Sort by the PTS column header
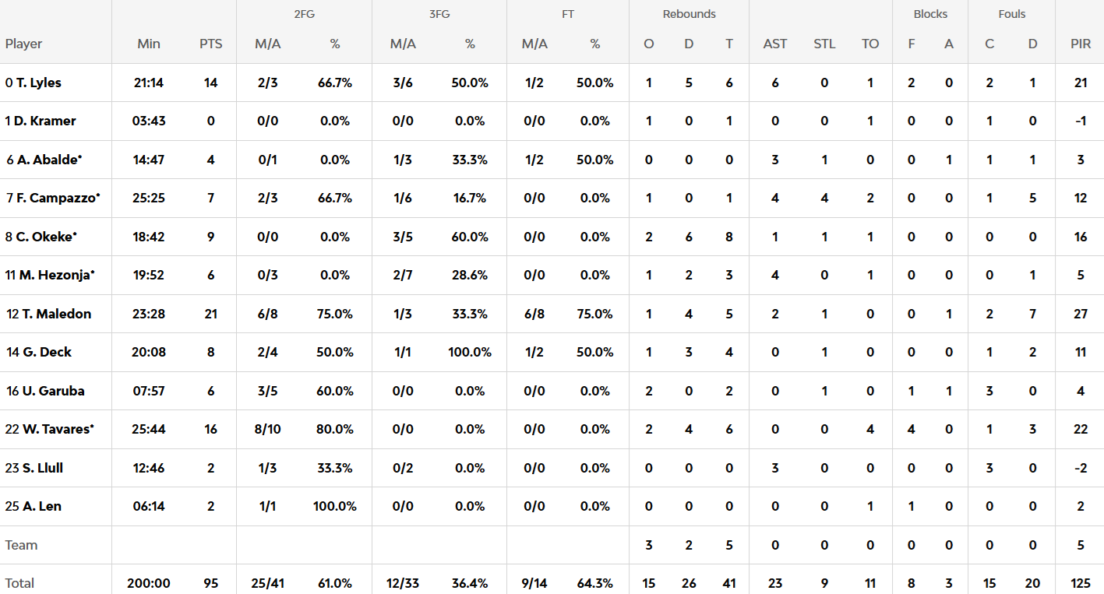The height and width of the screenshot is (594, 1104). coord(210,44)
